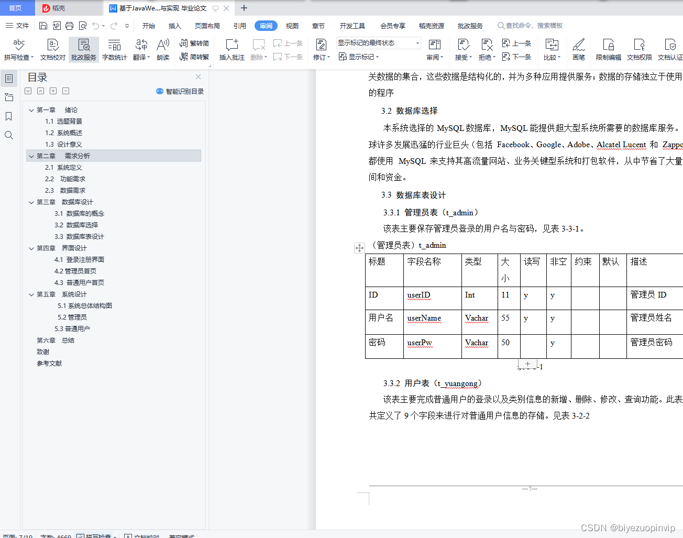Click 智能识别目录 button
The height and width of the screenshot is (538, 683).
click(180, 91)
